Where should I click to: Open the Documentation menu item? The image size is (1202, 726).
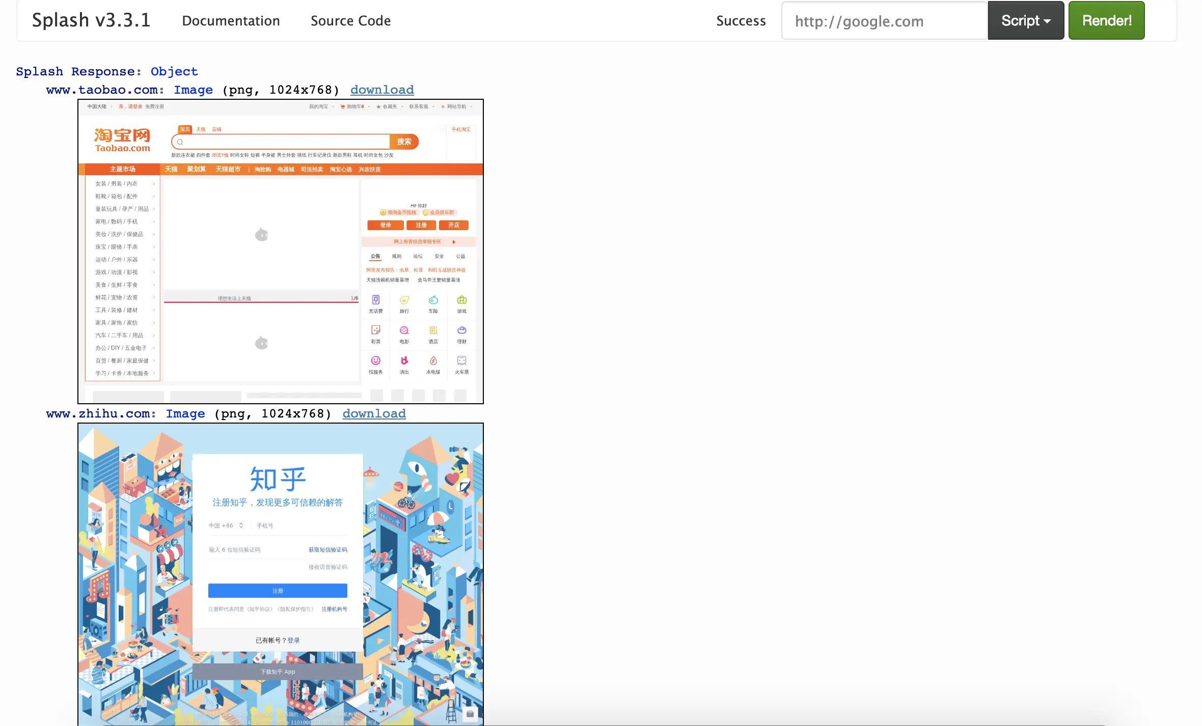point(231,21)
